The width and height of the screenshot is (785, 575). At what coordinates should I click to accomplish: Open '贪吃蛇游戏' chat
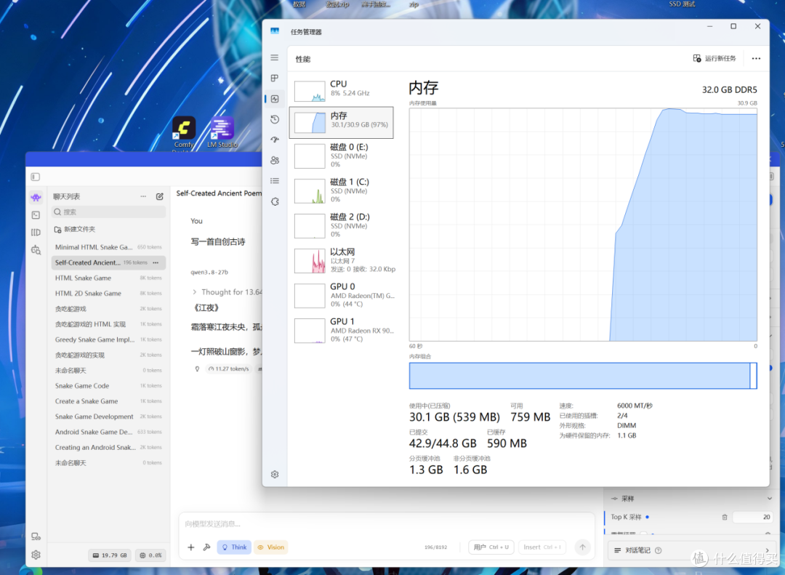[108, 309]
